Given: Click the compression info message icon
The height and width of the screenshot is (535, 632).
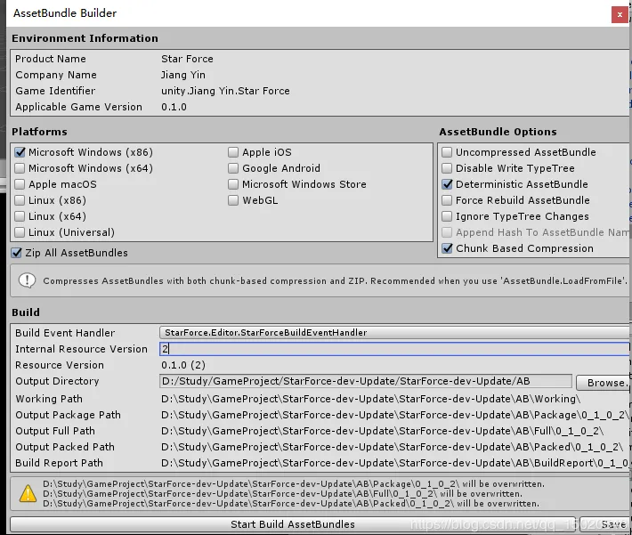Looking at the screenshot, I should (27, 280).
